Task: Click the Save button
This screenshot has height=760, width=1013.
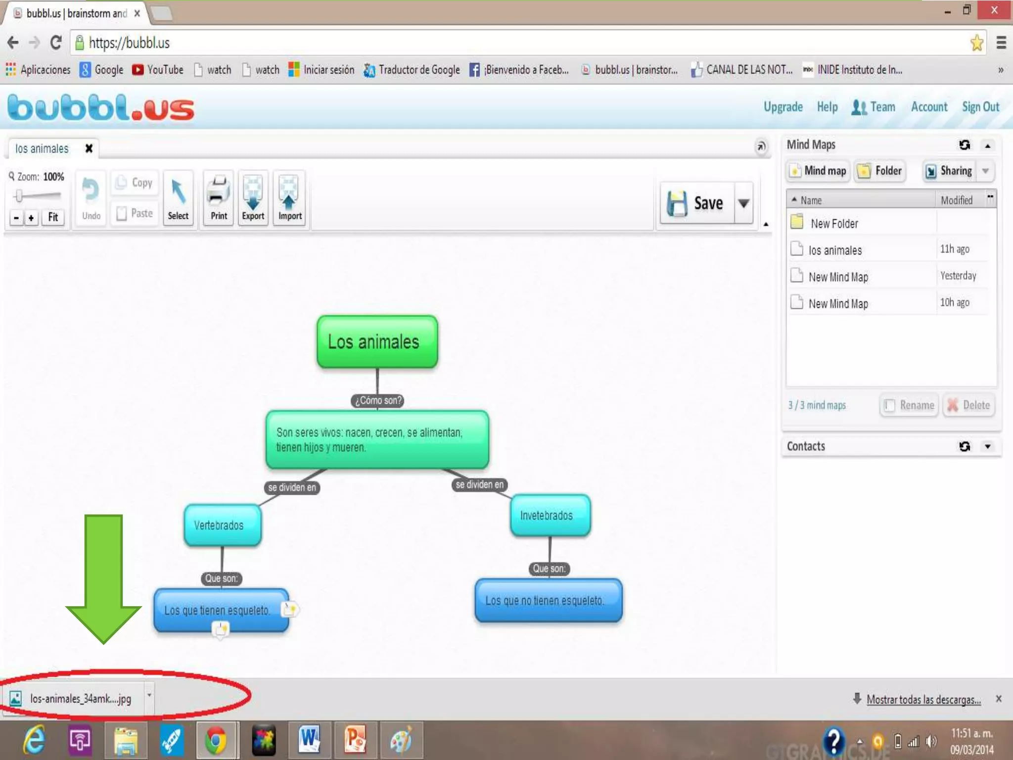Action: point(697,203)
